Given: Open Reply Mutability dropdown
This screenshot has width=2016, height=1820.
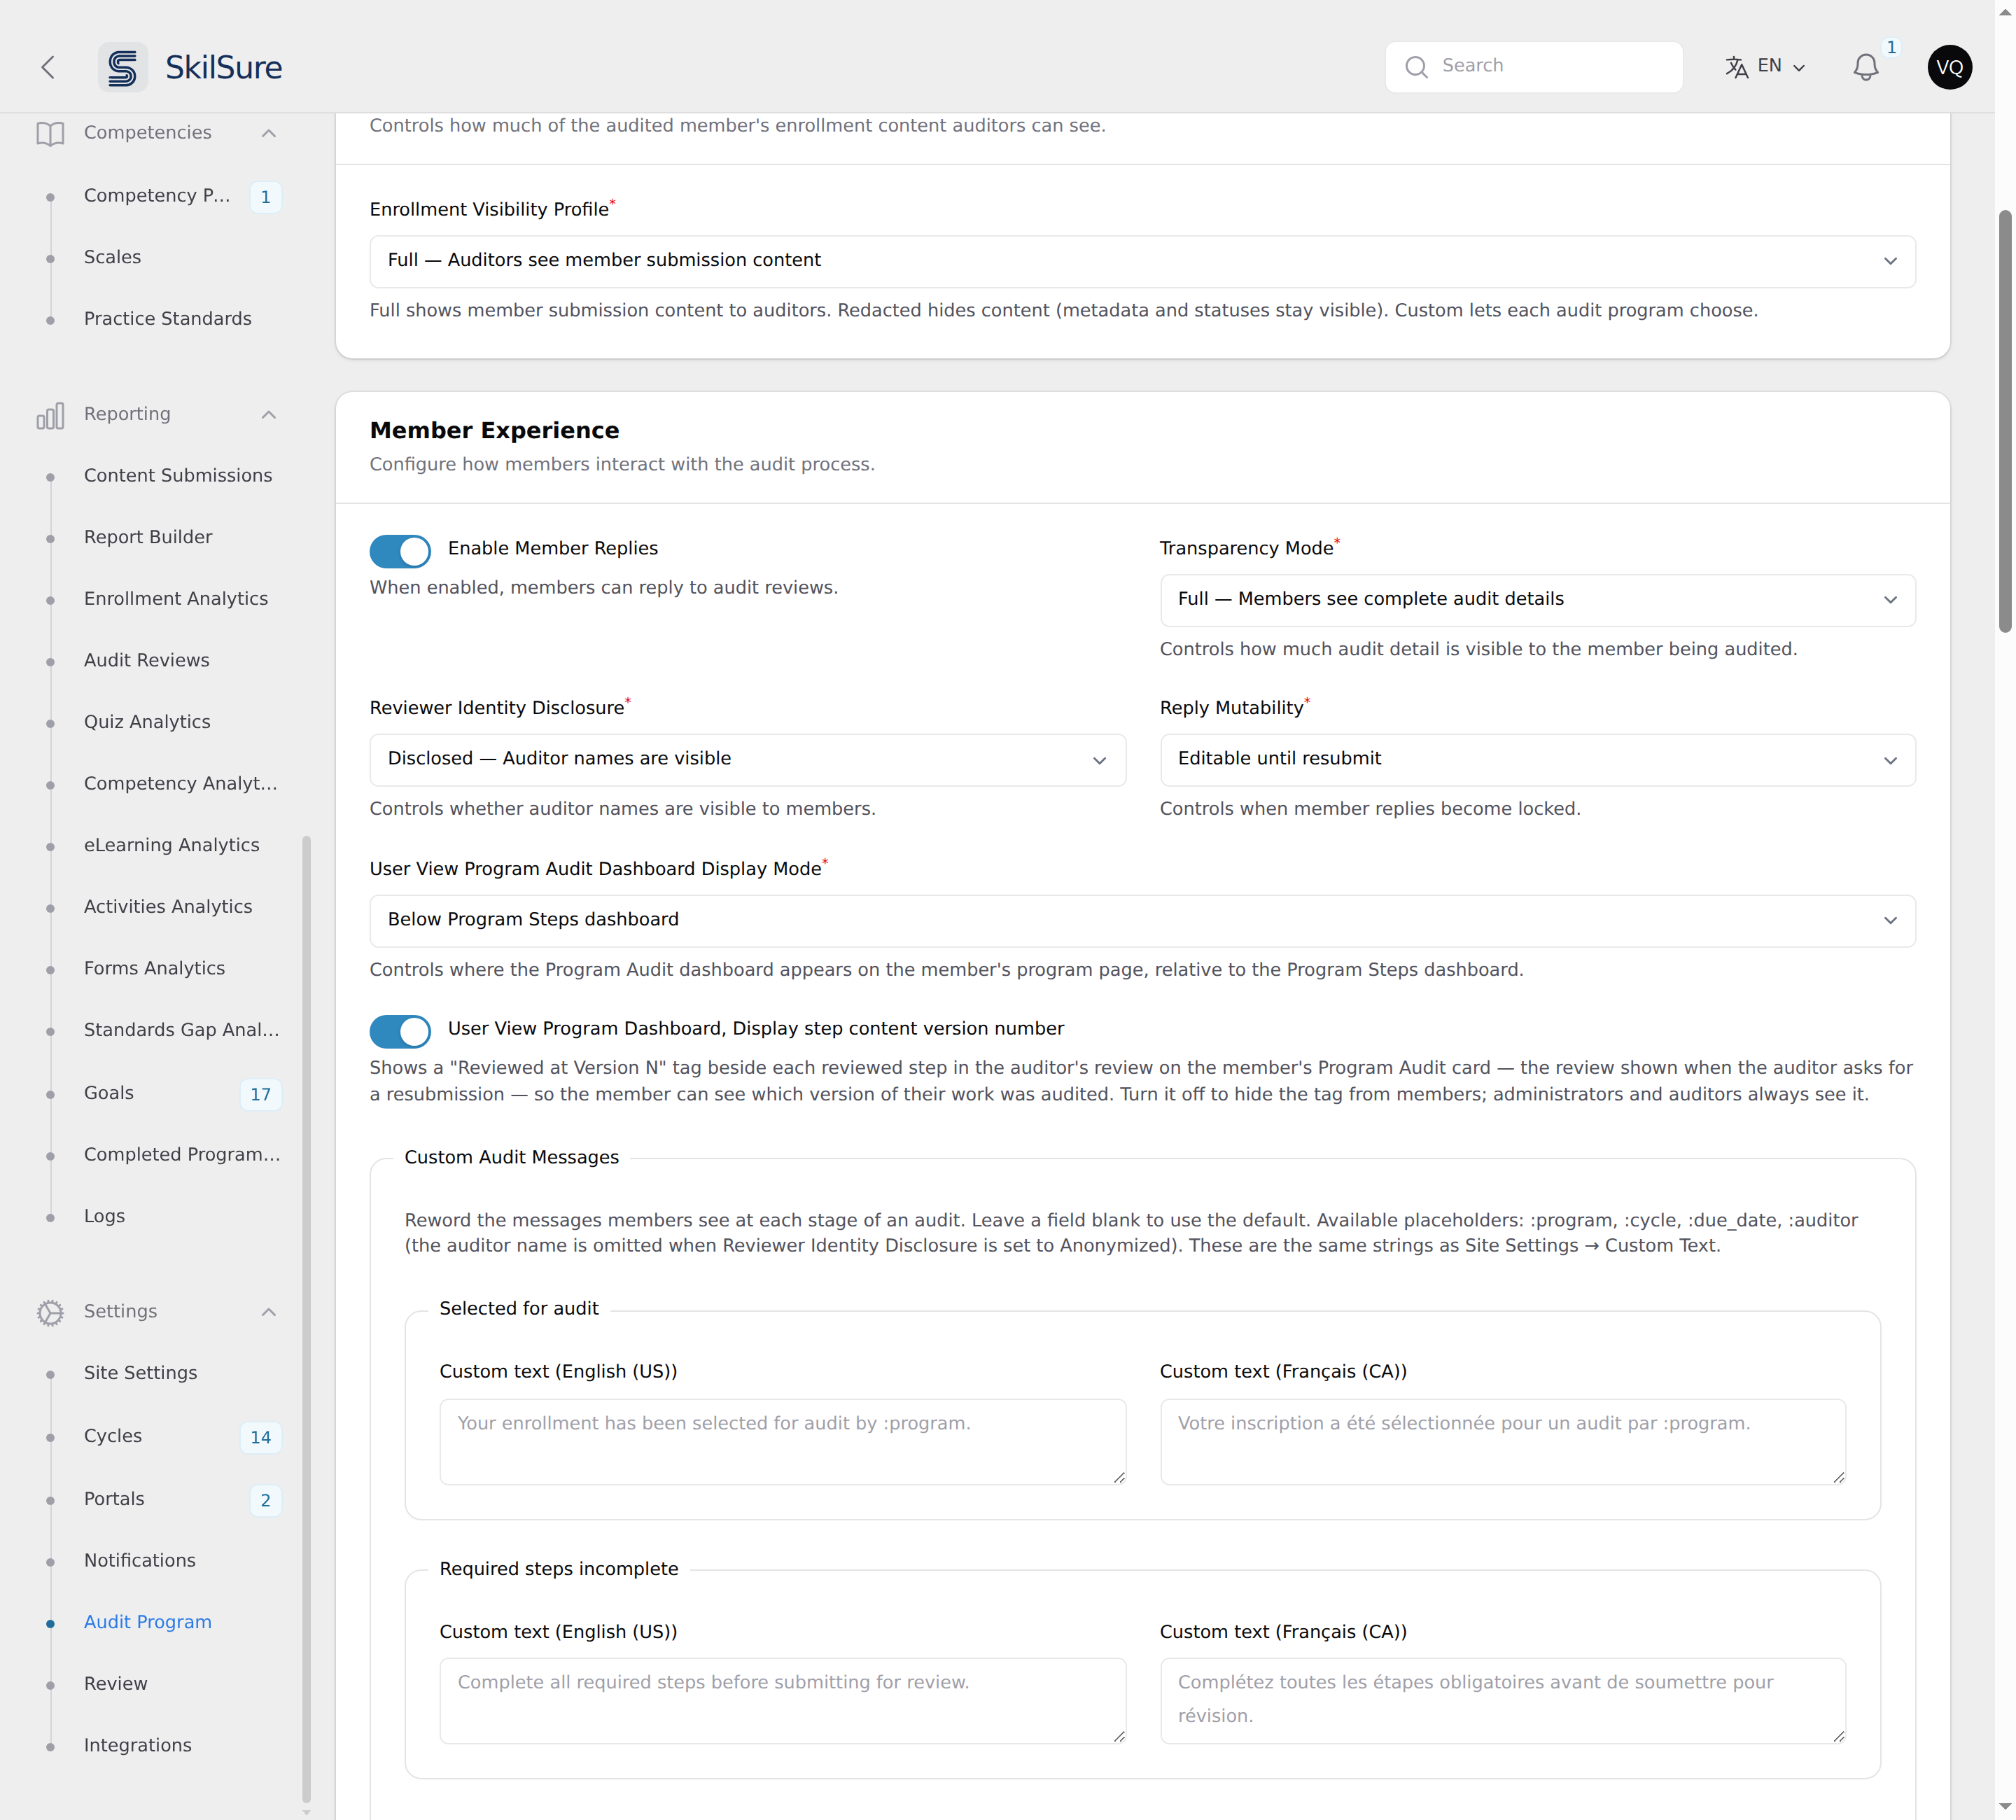Looking at the screenshot, I should (1537, 760).
